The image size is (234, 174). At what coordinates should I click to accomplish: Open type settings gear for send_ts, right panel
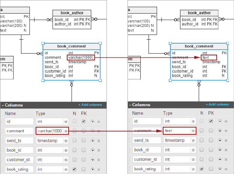click(193, 140)
